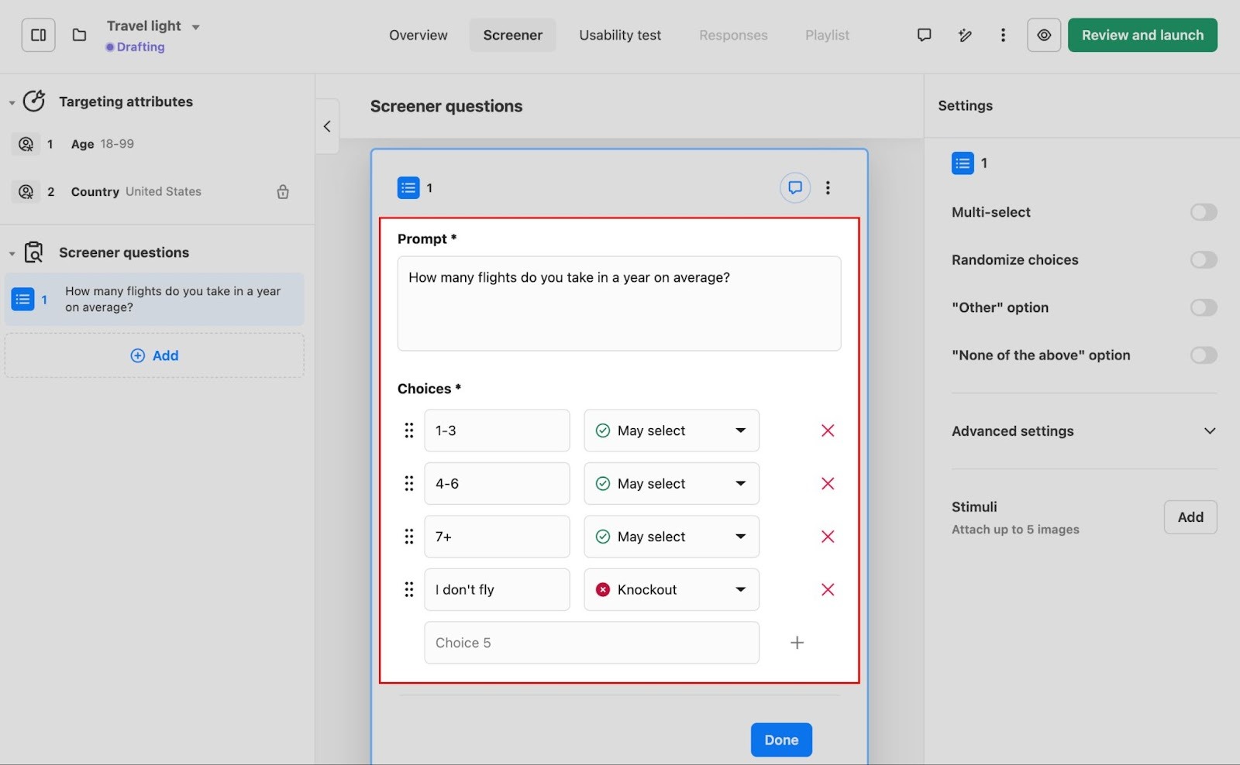Open the top bar three-dot menu
Viewport: 1240px width, 765px height.
click(1003, 35)
